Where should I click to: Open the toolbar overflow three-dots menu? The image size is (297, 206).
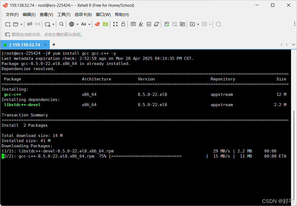tap(295, 24)
